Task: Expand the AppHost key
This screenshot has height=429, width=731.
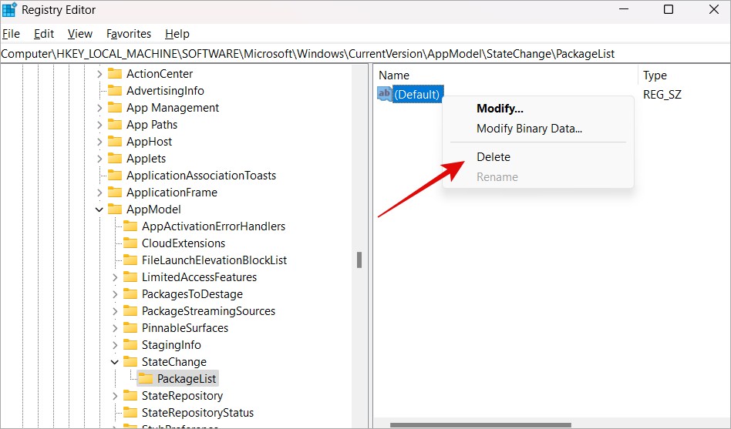Action: pos(99,141)
